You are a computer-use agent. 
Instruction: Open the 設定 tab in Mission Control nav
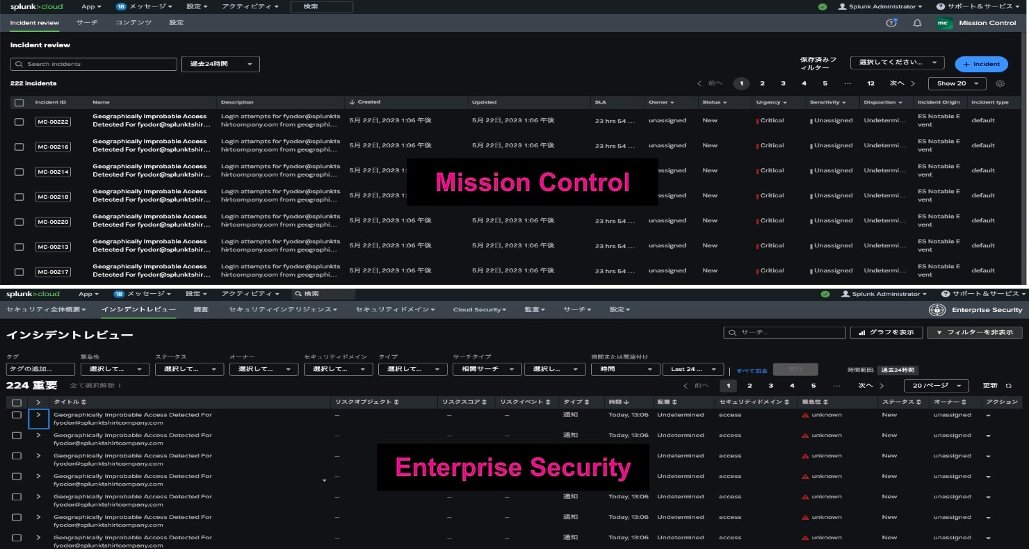point(177,23)
